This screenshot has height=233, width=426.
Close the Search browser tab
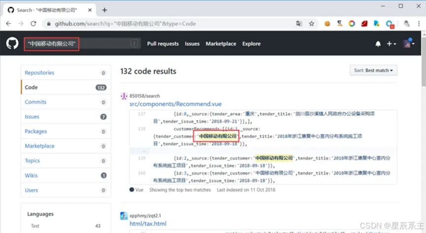point(90,10)
